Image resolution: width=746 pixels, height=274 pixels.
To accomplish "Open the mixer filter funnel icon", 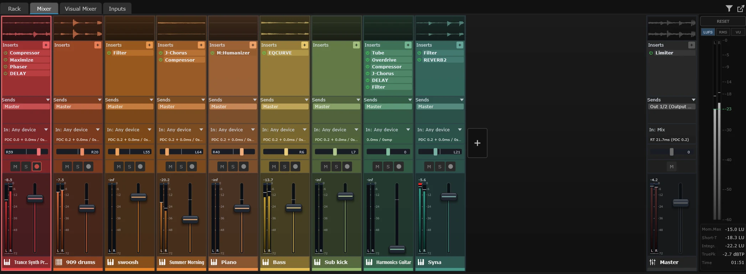I will click(x=729, y=9).
